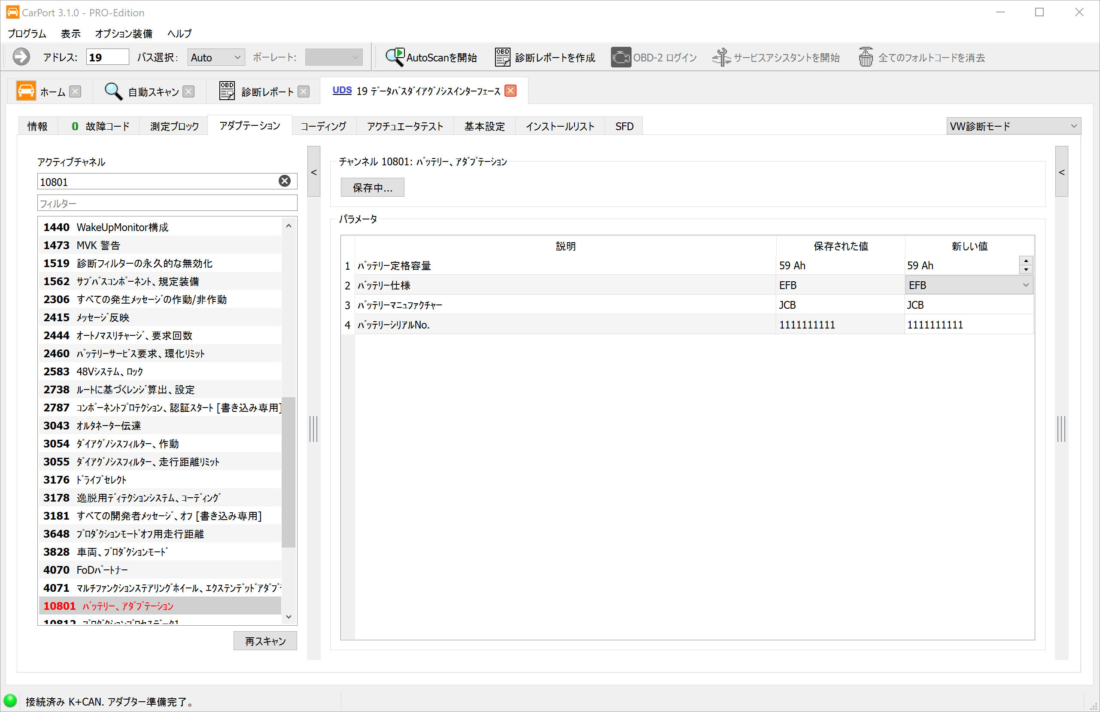Image resolution: width=1100 pixels, height=712 pixels.
Task: Click the create diagnostic report icon
Action: coord(502,58)
